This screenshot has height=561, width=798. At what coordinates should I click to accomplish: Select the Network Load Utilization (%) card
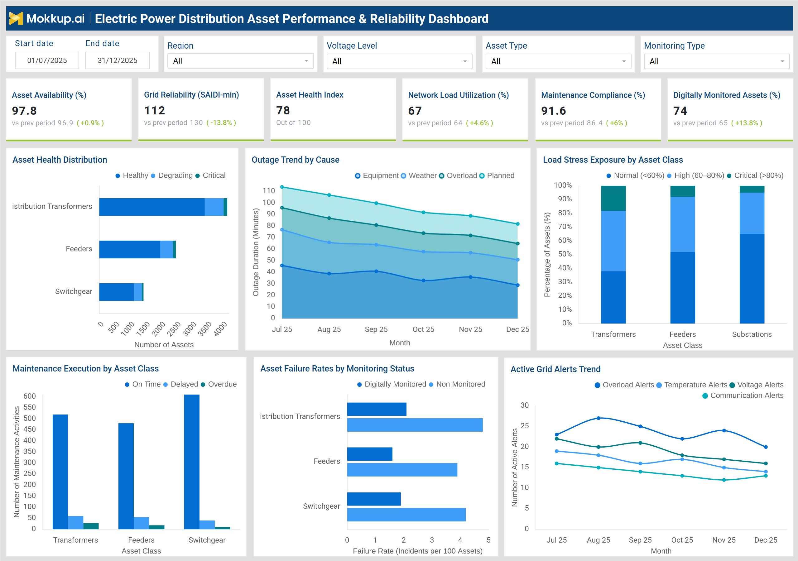tap(465, 109)
